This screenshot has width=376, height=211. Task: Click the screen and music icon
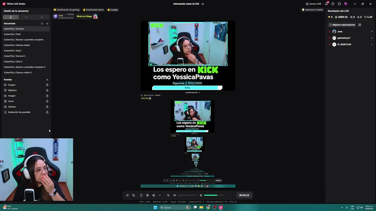(133, 195)
